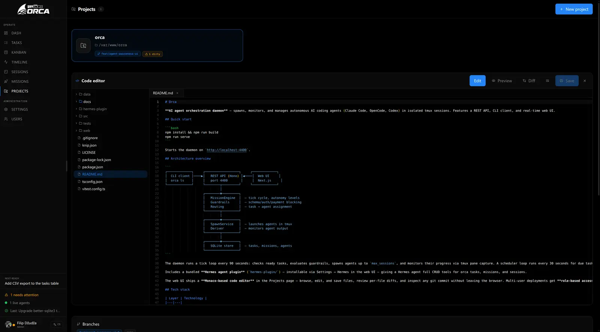Expand the docs folder chevron

[76, 102]
